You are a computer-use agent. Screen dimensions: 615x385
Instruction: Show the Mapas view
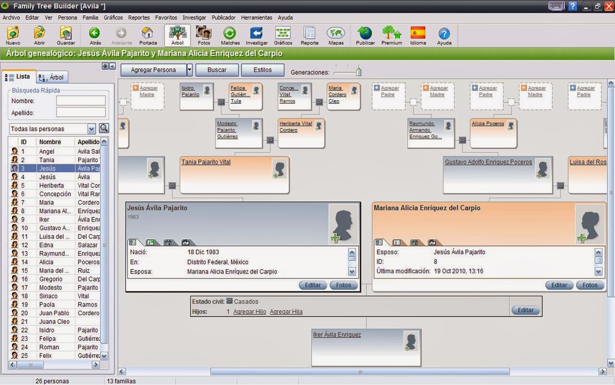[336, 35]
